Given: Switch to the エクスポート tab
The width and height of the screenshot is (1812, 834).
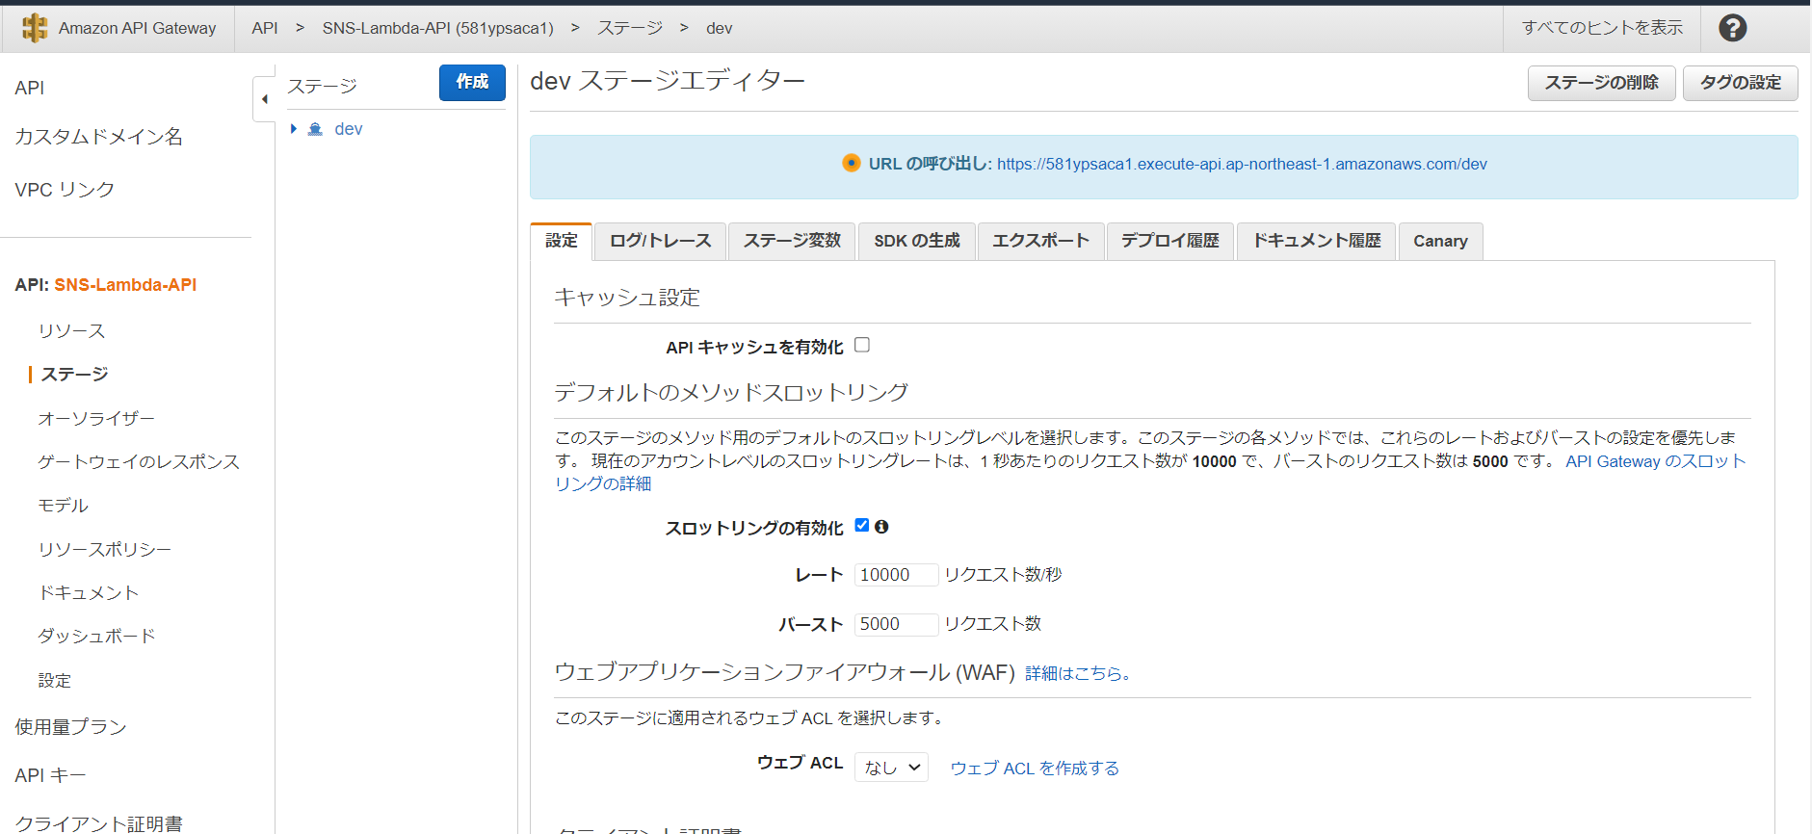Looking at the screenshot, I should 1040,241.
